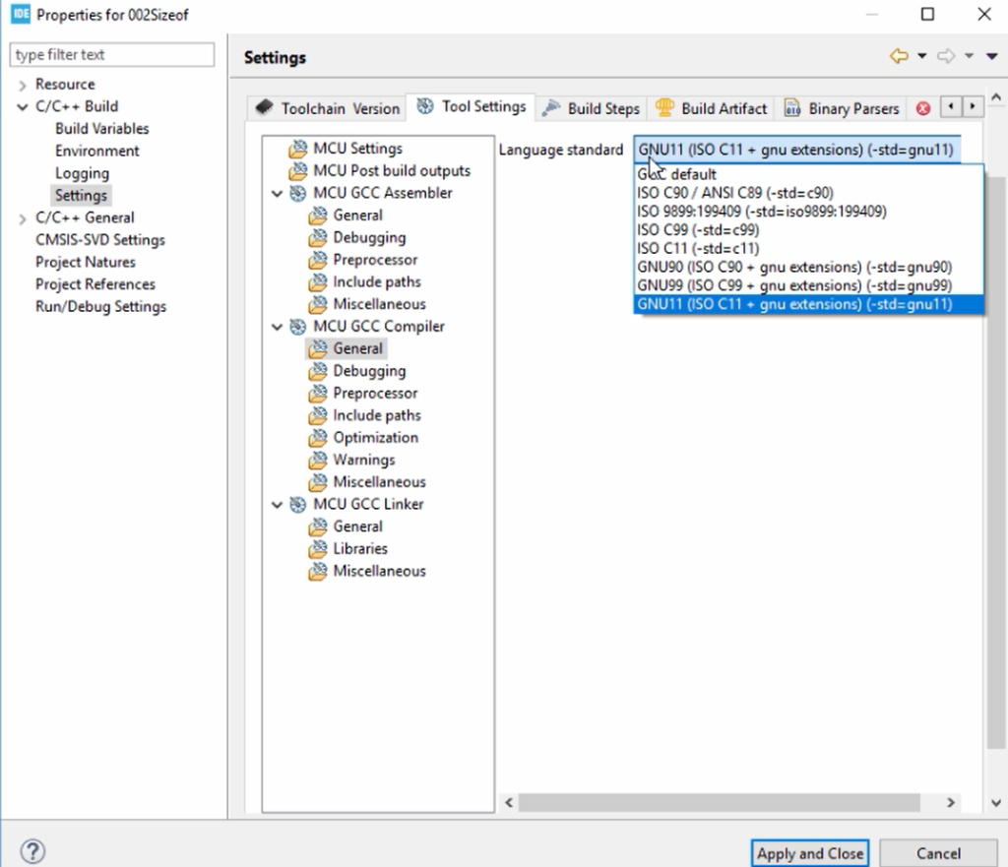Click the Forward navigation arrow icon
Screen dimensions: 1008x867
(946, 56)
